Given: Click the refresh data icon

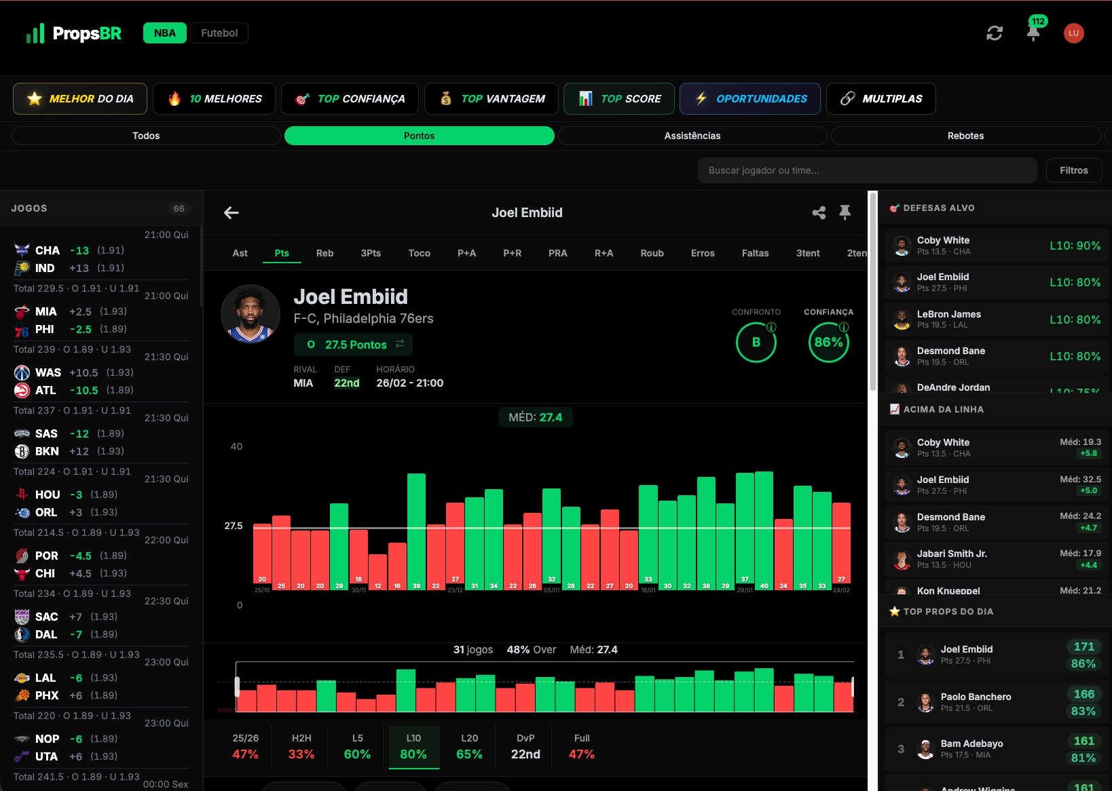Looking at the screenshot, I should [995, 33].
